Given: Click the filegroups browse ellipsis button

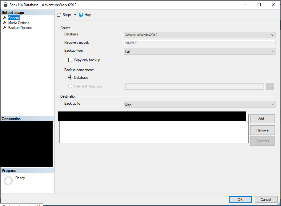Looking at the screenshot, I should coord(270,87).
